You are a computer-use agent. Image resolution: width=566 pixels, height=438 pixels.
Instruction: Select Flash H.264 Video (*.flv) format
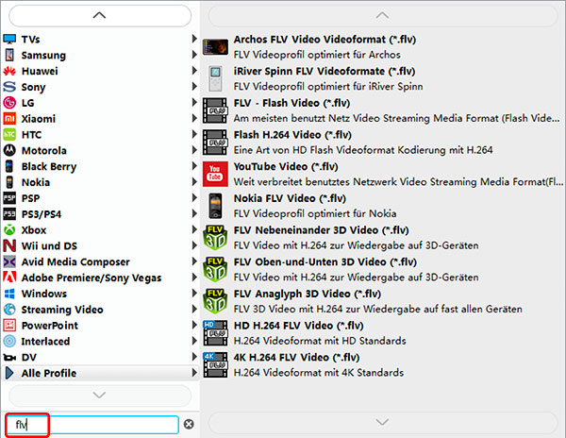[383, 142]
